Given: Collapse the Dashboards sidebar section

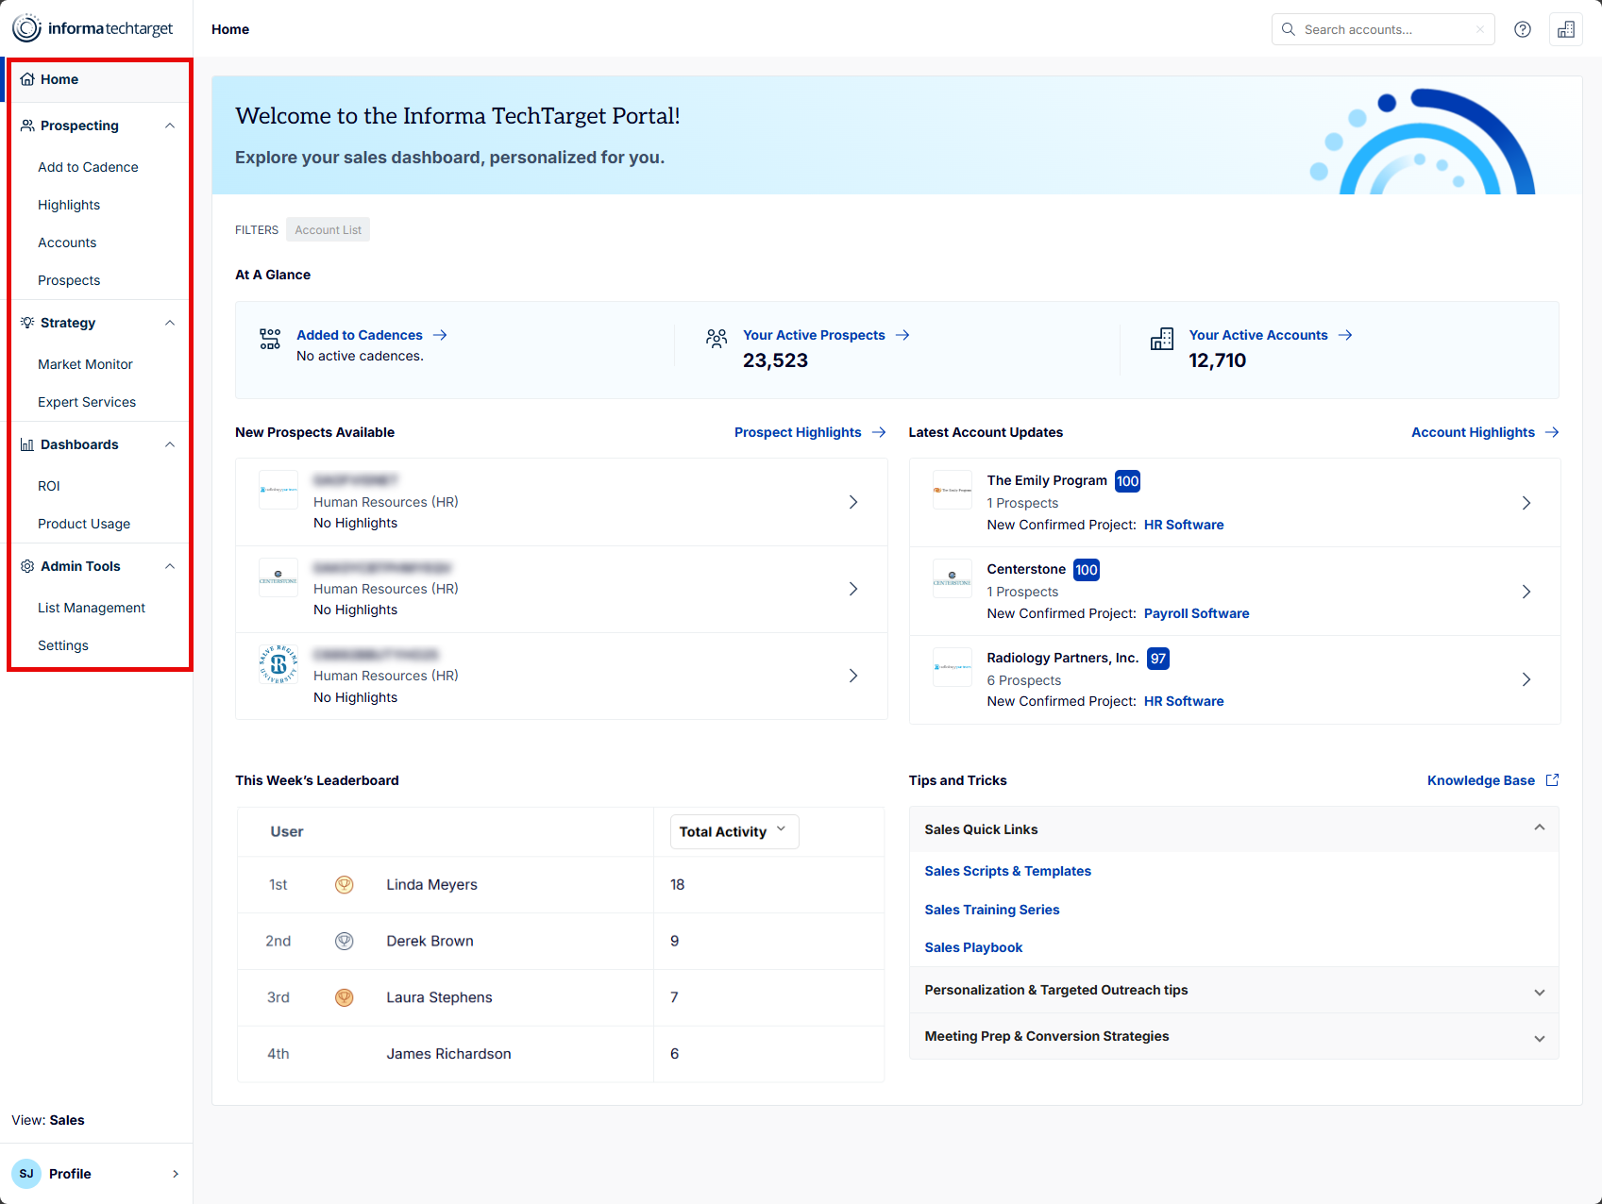Looking at the screenshot, I should (x=170, y=444).
